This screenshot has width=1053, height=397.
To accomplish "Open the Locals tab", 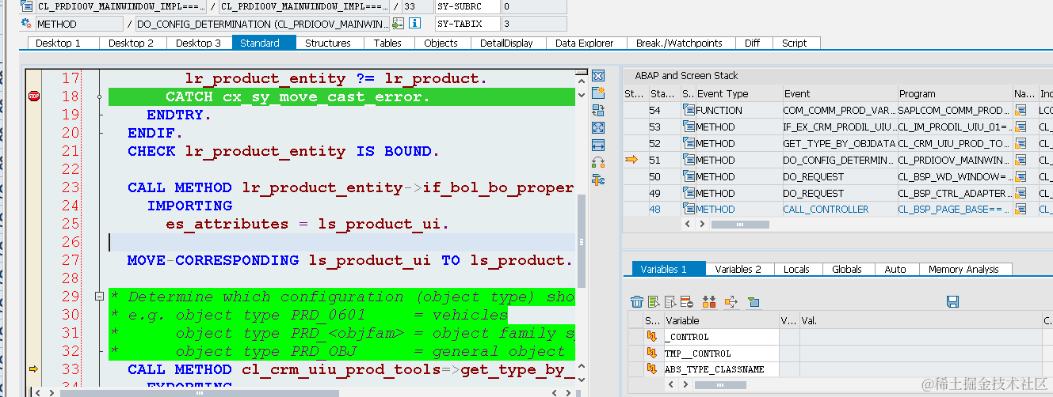I will click(x=796, y=269).
